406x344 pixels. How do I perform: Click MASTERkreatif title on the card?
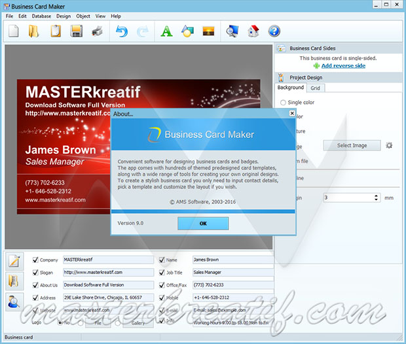coord(83,92)
